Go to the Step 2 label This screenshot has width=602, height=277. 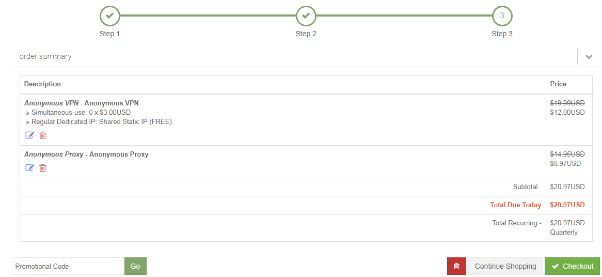(306, 34)
